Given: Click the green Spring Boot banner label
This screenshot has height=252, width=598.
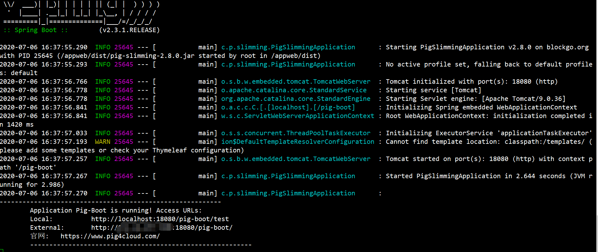Looking at the screenshot, I should 35,30.
